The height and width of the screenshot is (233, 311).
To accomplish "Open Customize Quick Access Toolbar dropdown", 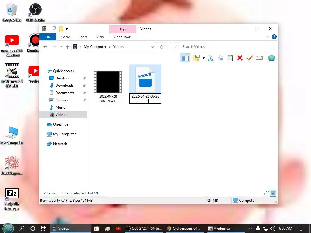I will point(67,29).
